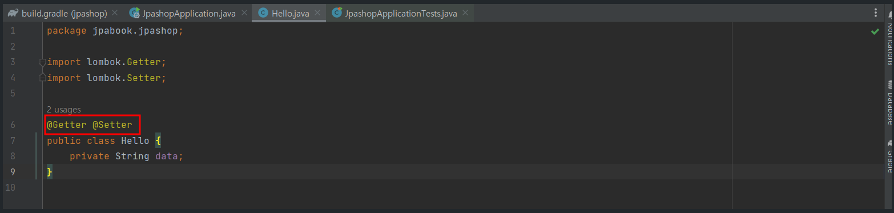The height and width of the screenshot is (213, 894).
Task: Close the build.gradle (jpashop) tab
Action: [x=115, y=13]
